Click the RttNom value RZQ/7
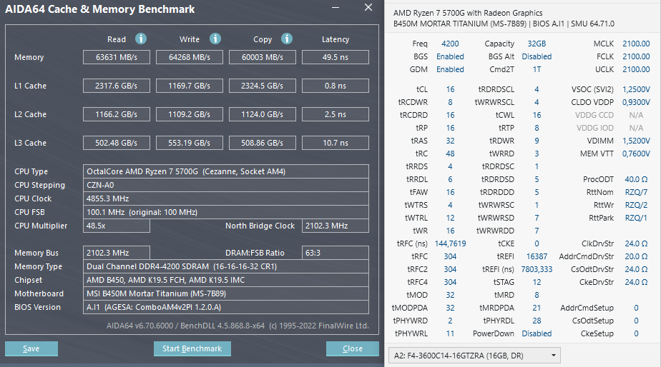Image resolution: width=661 pixels, height=367 pixels. coord(636,192)
